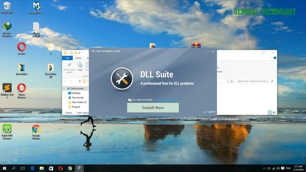This screenshot has width=306, height=172.
Task: Open the File tab in File Explorer
Action: point(67,58)
